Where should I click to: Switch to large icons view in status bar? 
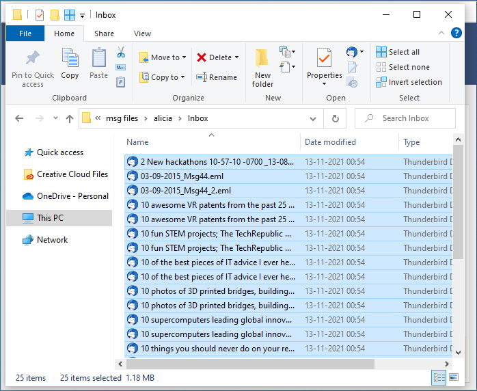coord(453,377)
